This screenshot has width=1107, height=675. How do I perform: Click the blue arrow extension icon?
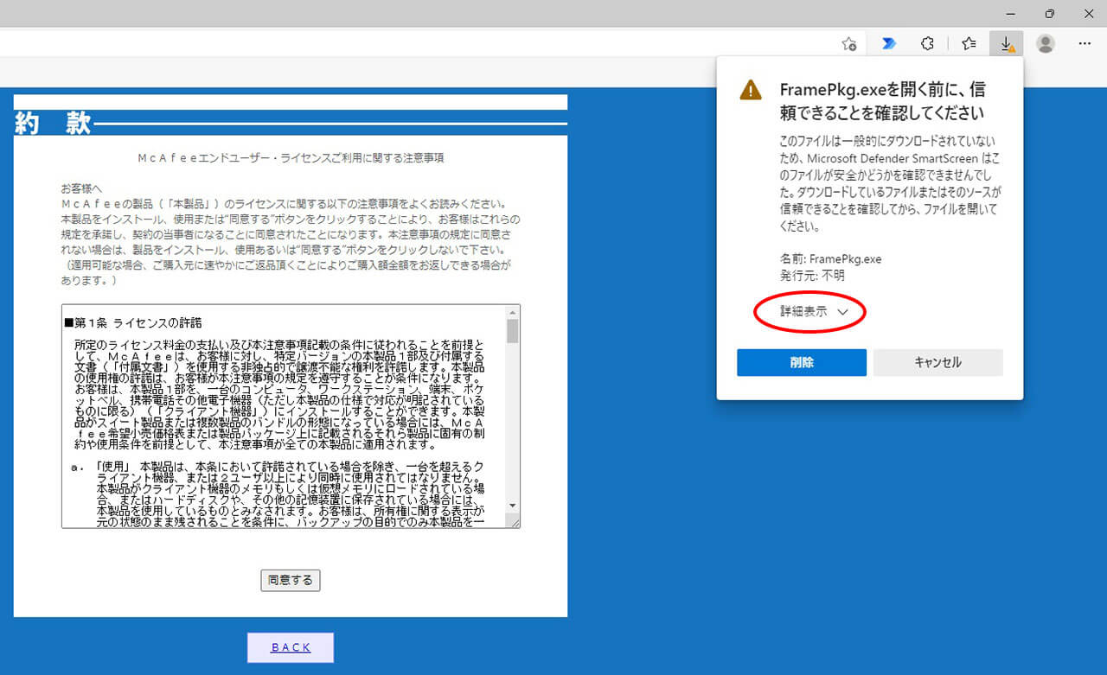(888, 44)
